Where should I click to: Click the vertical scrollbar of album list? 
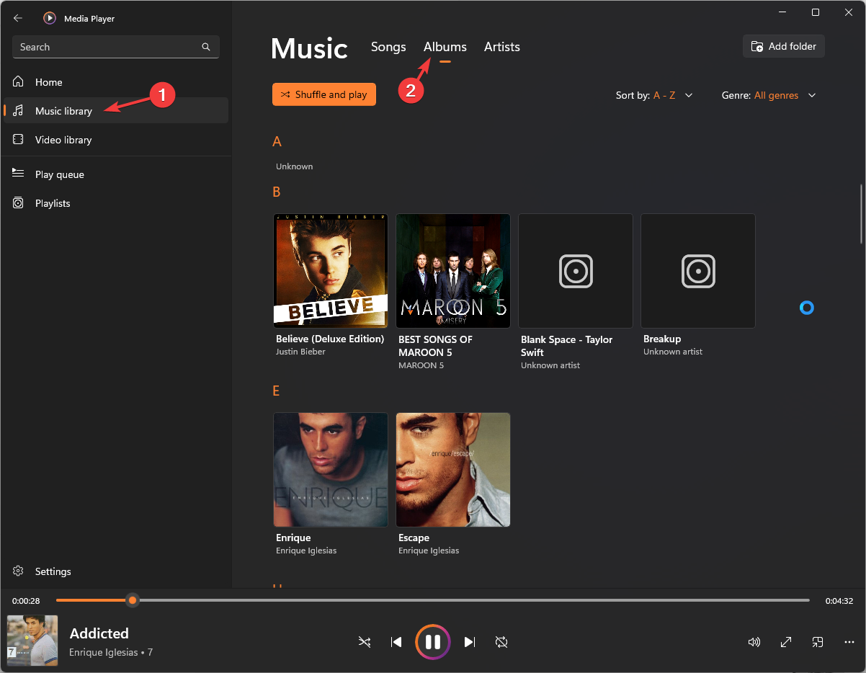862,215
